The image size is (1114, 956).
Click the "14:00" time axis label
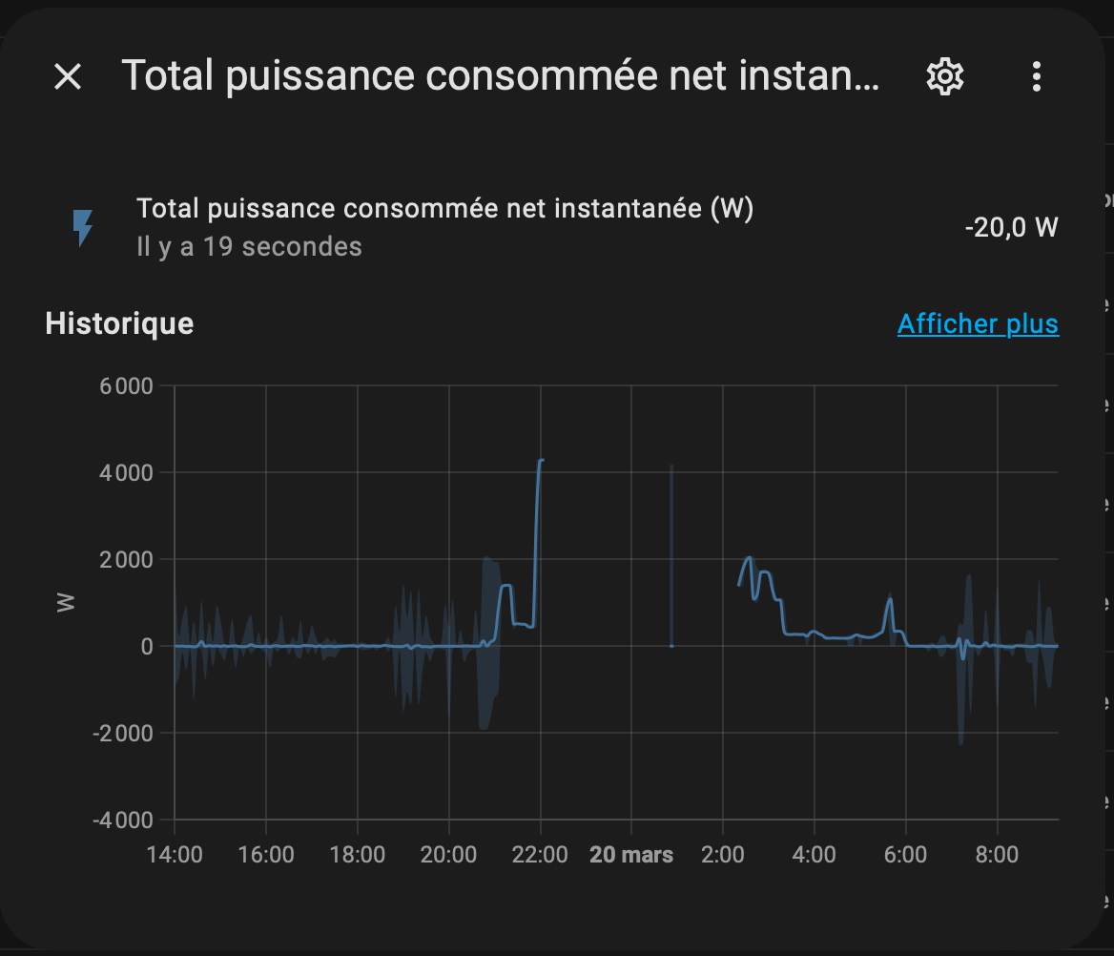coord(175,855)
